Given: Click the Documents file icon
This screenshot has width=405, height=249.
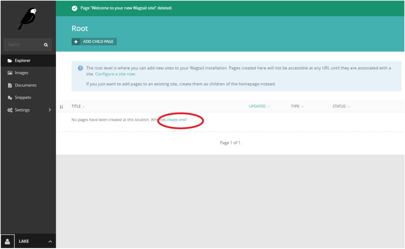Looking at the screenshot, I should pyautogui.click(x=10, y=85).
